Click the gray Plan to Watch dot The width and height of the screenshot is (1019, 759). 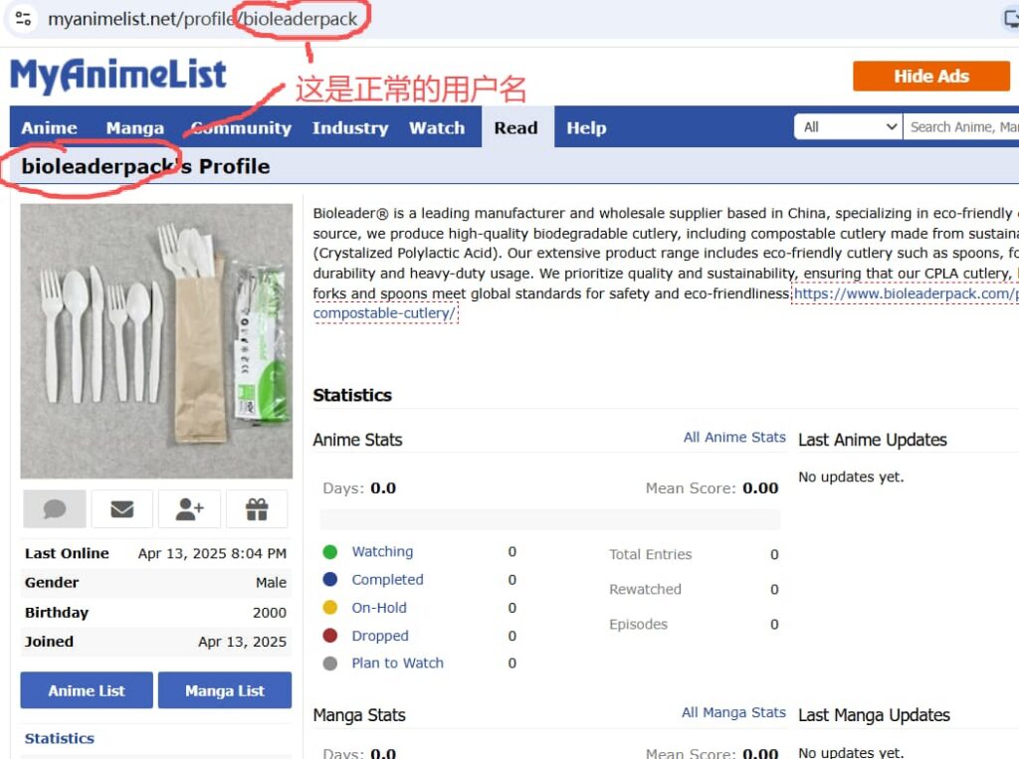pos(330,663)
